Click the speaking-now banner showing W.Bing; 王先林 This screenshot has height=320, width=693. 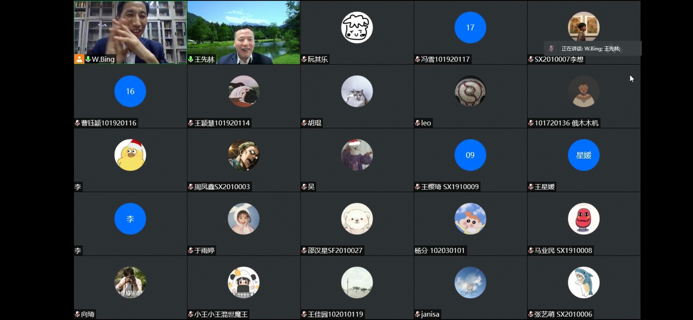[x=593, y=49]
